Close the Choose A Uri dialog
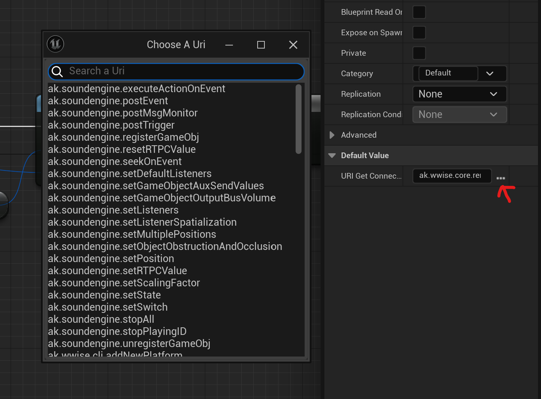 (293, 45)
